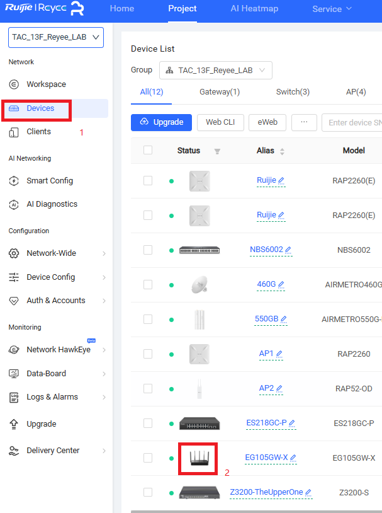Expand the Device Config submenu chevron

pos(104,277)
